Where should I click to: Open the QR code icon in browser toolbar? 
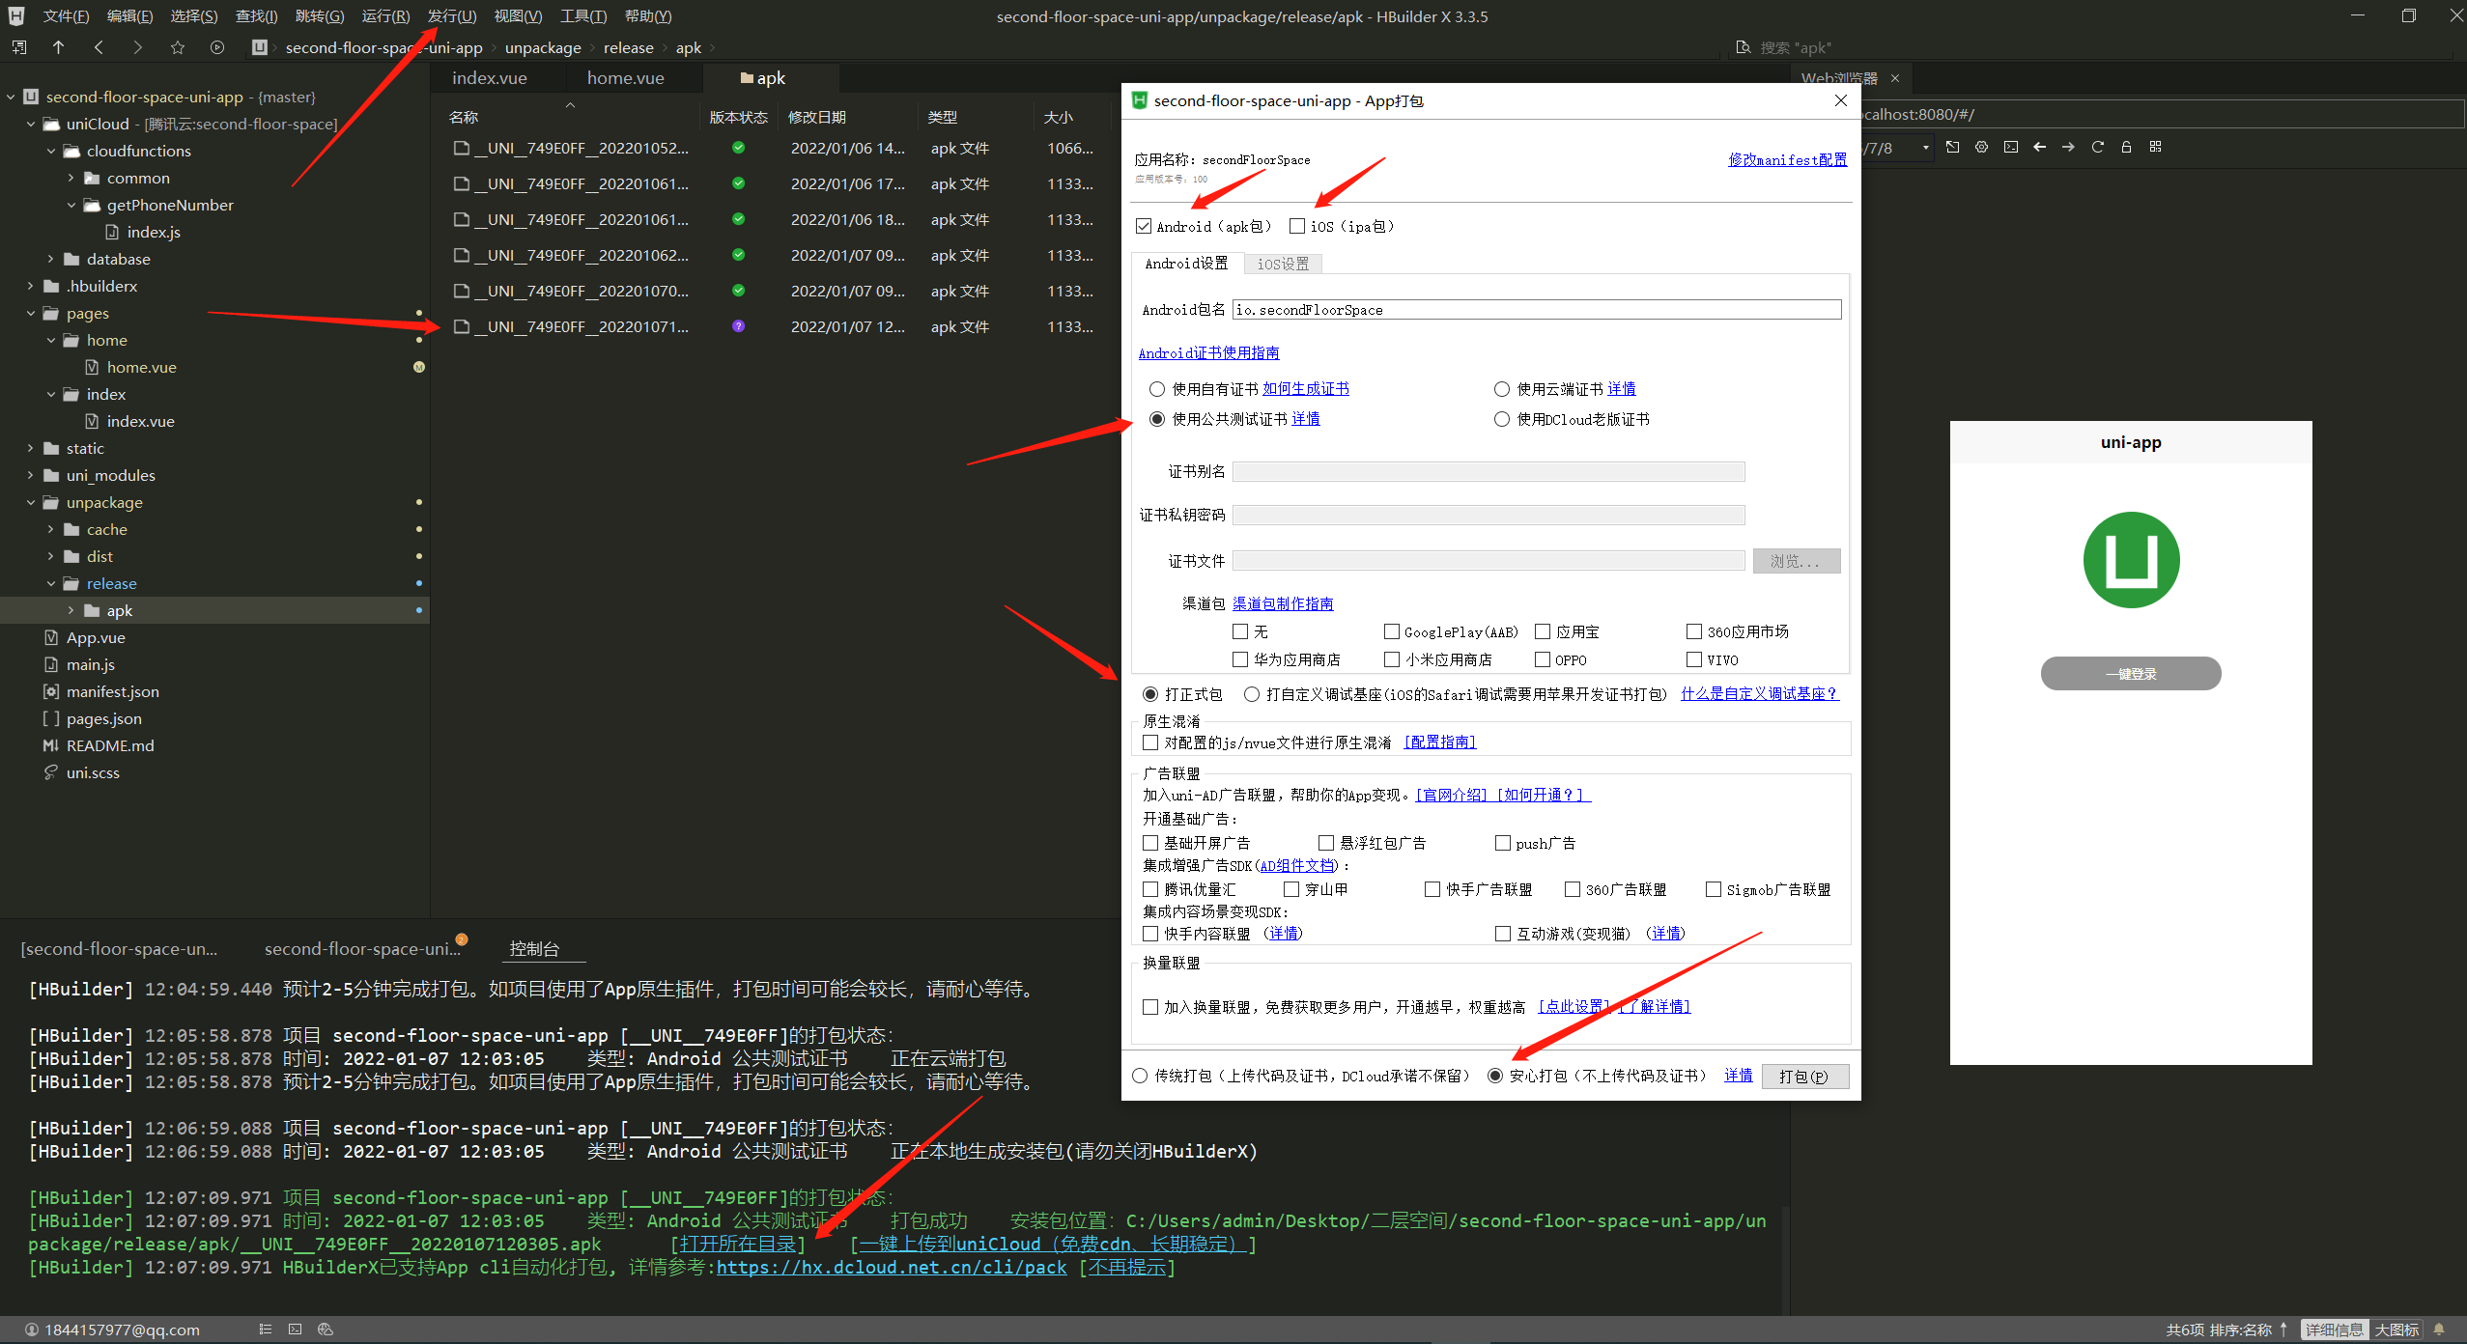click(x=2155, y=147)
